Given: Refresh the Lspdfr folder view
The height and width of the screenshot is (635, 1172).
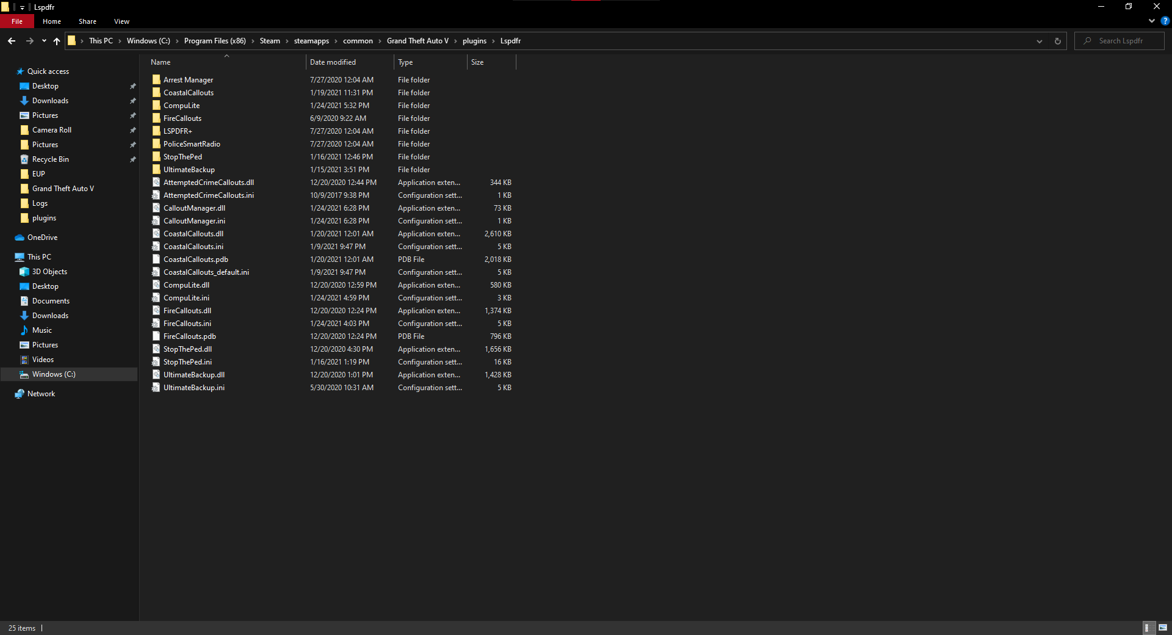Looking at the screenshot, I should [x=1057, y=41].
